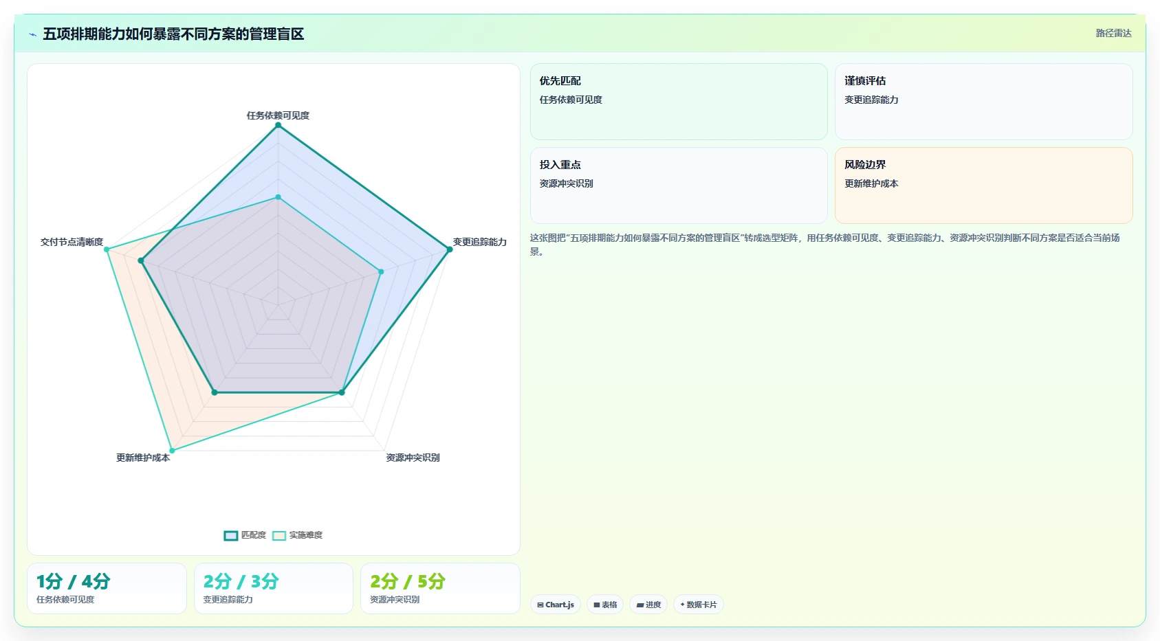Click the 匹配度 data point at 任务依赖可见度
Viewport: 1160px width, 641px height.
pyautogui.click(x=278, y=125)
